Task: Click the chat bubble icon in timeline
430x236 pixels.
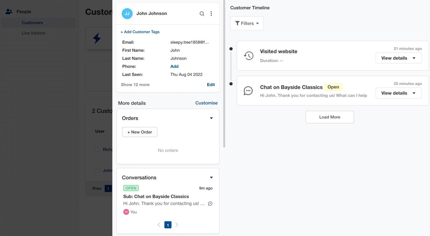Action: [248, 91]
